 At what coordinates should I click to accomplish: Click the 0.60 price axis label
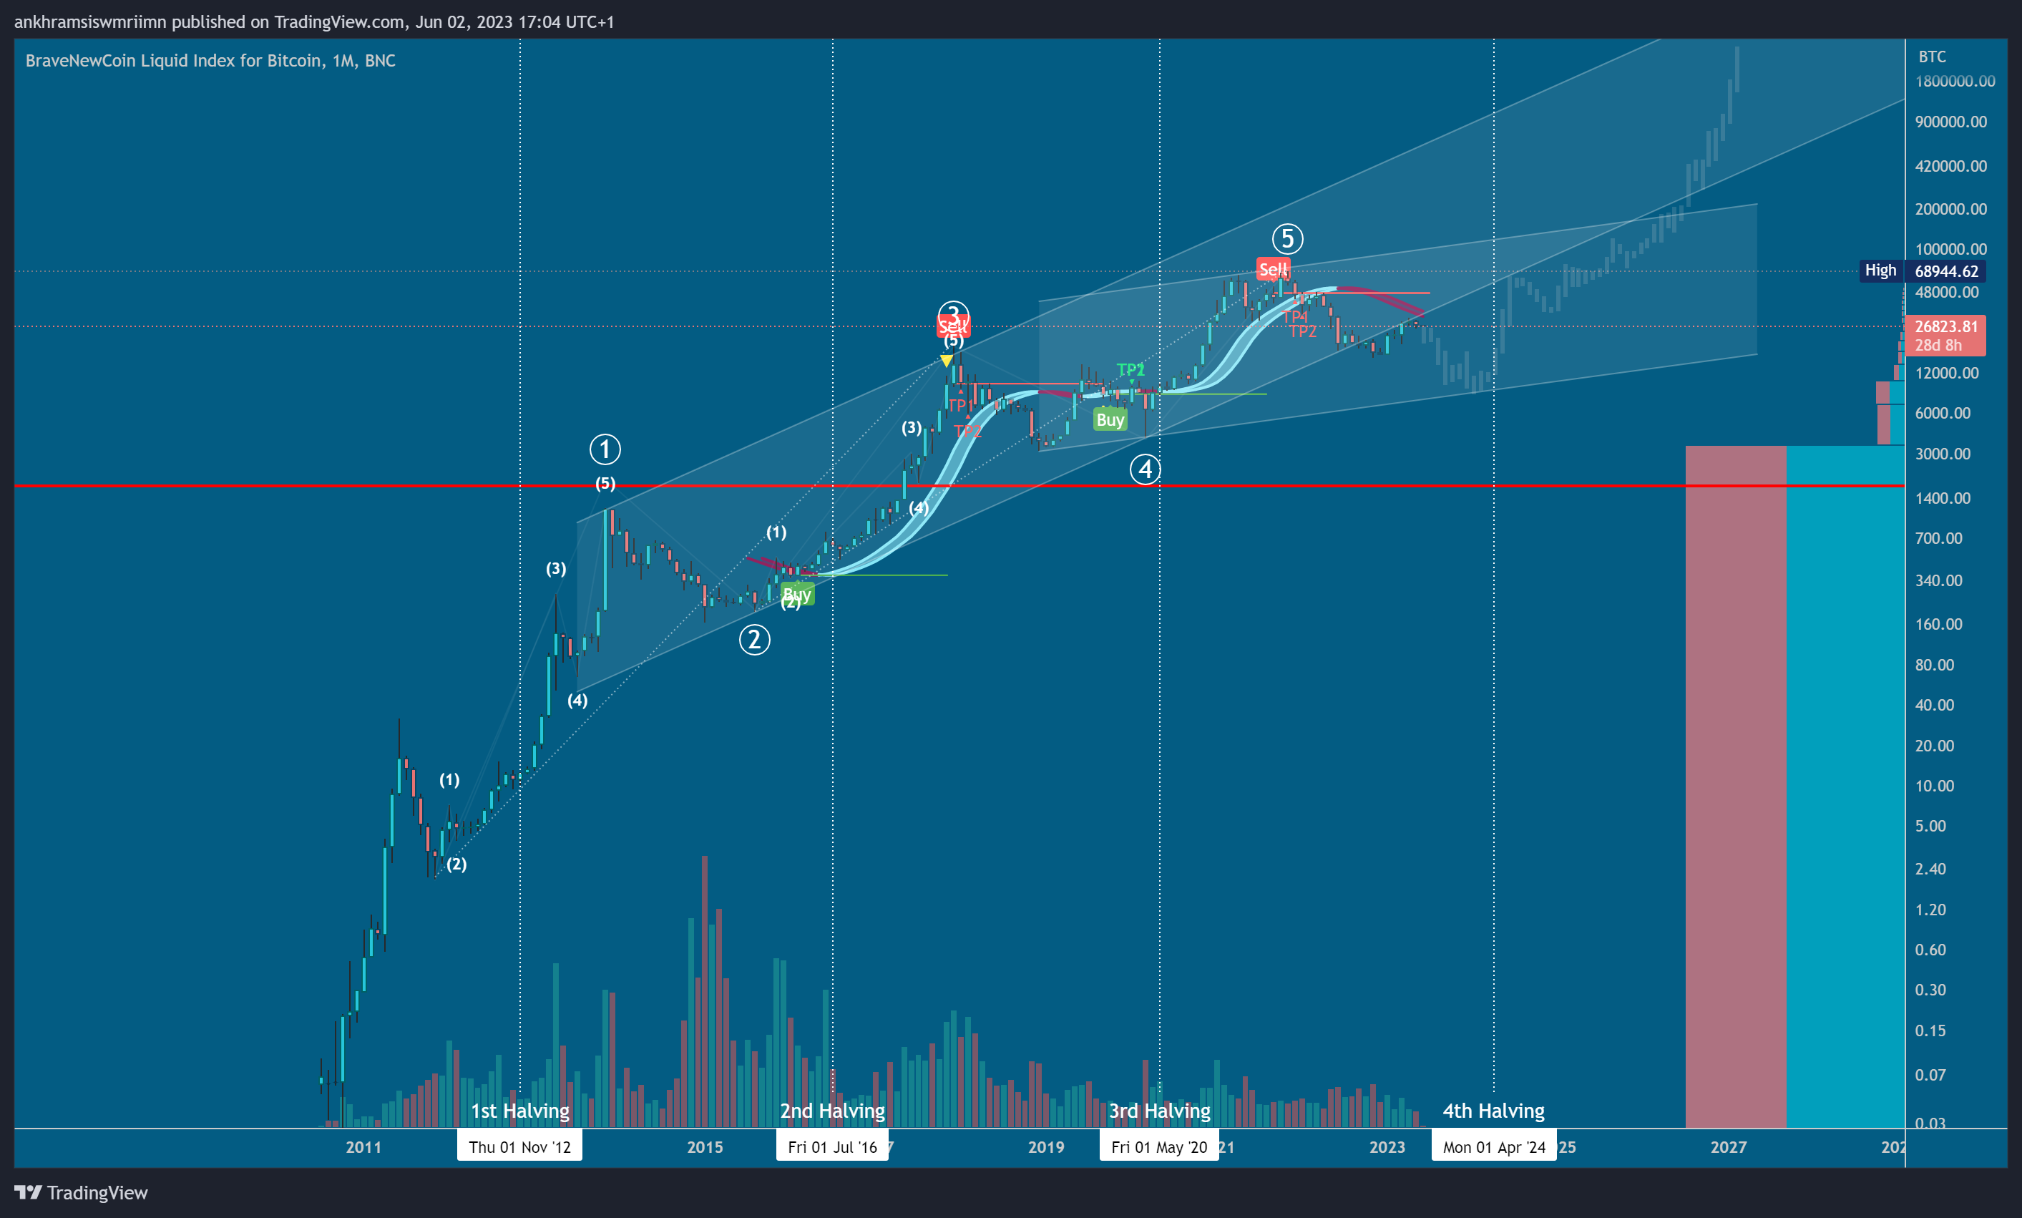pos(1930,950)
